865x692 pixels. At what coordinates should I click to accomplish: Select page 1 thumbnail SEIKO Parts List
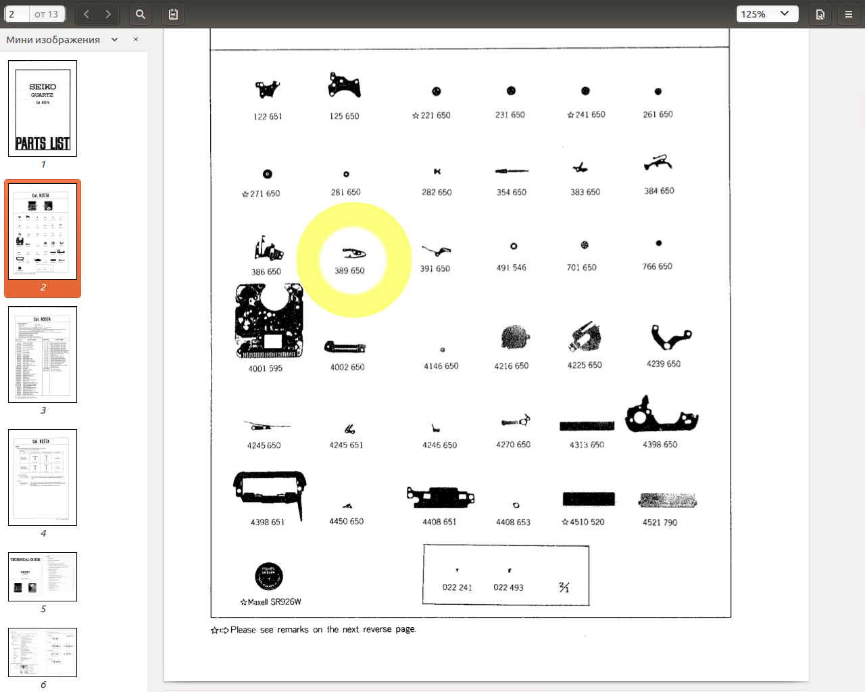[x=43, y=108]
